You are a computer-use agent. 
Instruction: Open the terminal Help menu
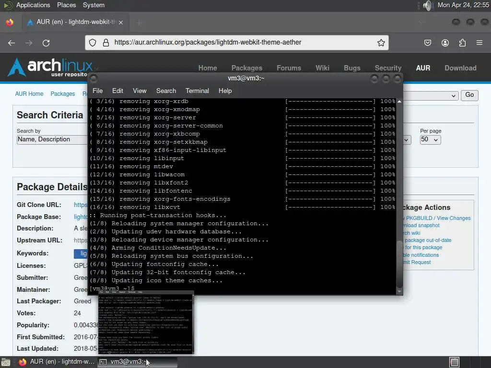(225, 91)
